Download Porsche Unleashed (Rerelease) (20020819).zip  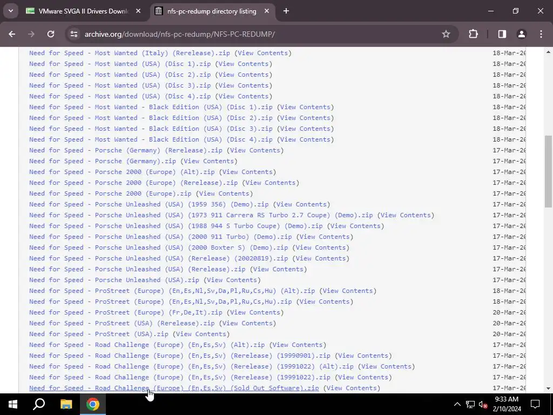[x=158, y=258]
